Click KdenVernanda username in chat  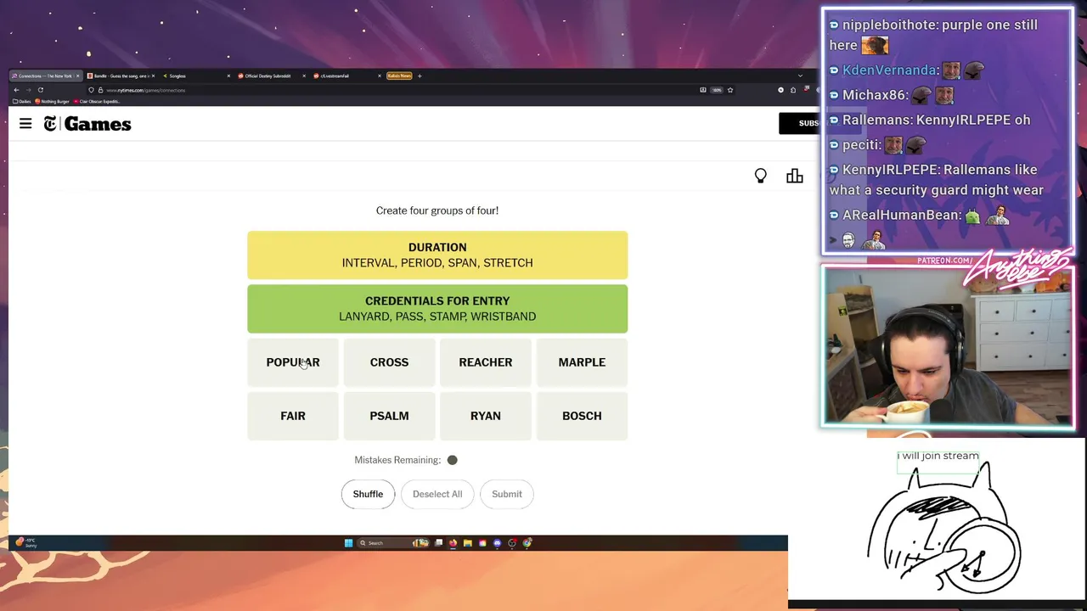point(890,70)
